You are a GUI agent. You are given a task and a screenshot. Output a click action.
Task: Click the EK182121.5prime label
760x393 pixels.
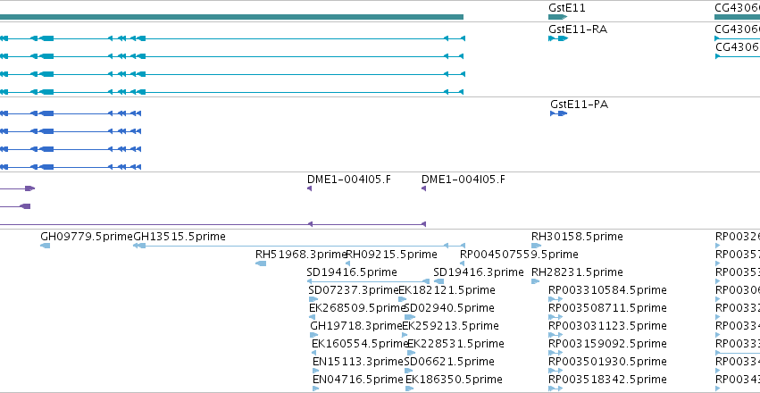point(447,290)
